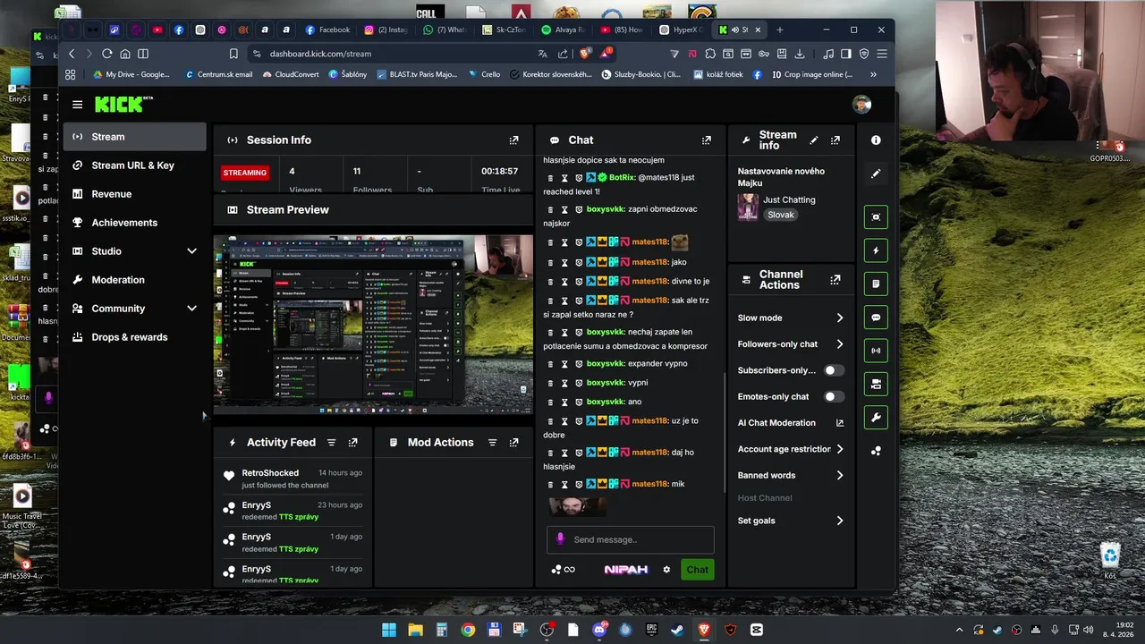Pop out the Mod Actions panel
Screen dimensions: 1145x644
point(513,443)
